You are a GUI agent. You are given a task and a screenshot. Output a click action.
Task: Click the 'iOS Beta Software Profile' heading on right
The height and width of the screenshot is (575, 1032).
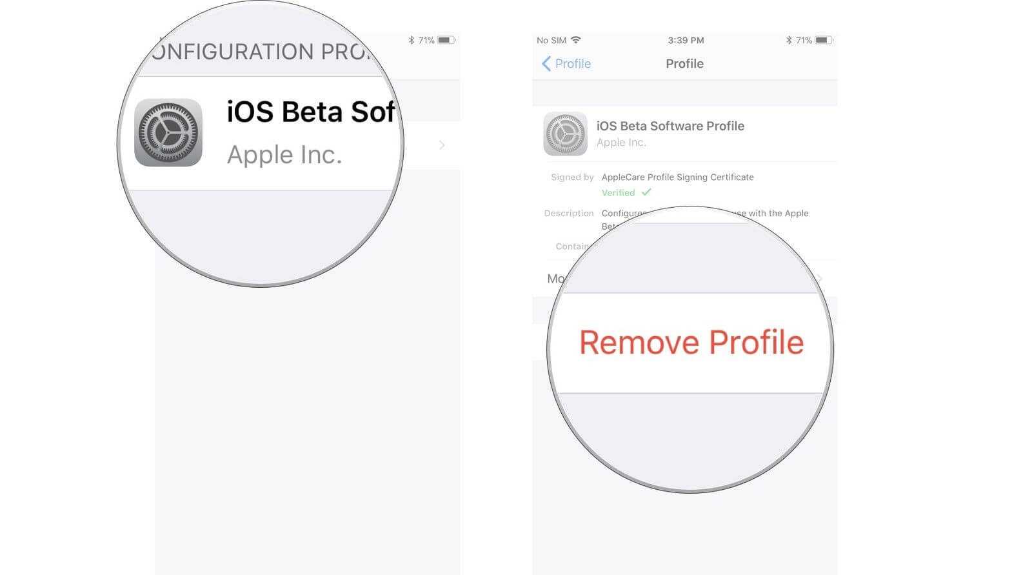pyautogui.click(x=670, y=126)
